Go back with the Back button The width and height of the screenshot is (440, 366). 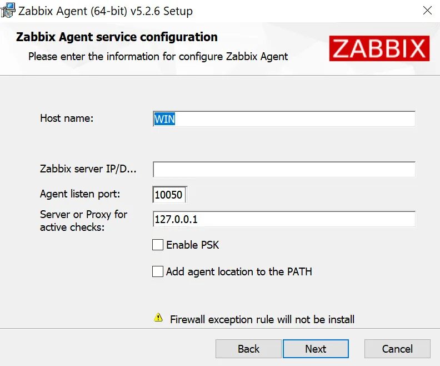[248, 349]
